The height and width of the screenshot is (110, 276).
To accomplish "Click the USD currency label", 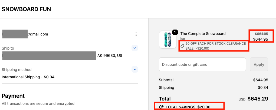I will 242,99.
